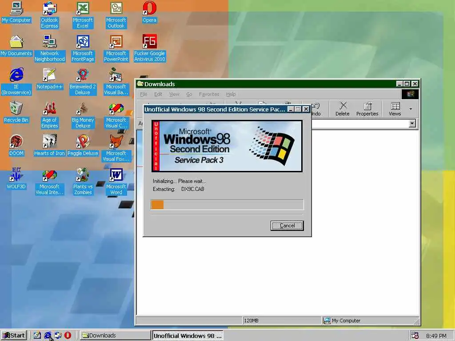The height and width of the screenshot is (341, 455).
Task: Select Peggle Deluxe icon
Action: coord(83,145)
